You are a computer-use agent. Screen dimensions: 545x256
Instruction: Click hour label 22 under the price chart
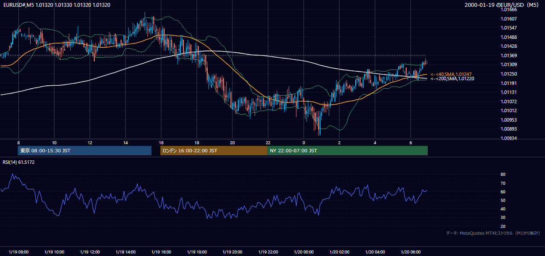(268, 143)
